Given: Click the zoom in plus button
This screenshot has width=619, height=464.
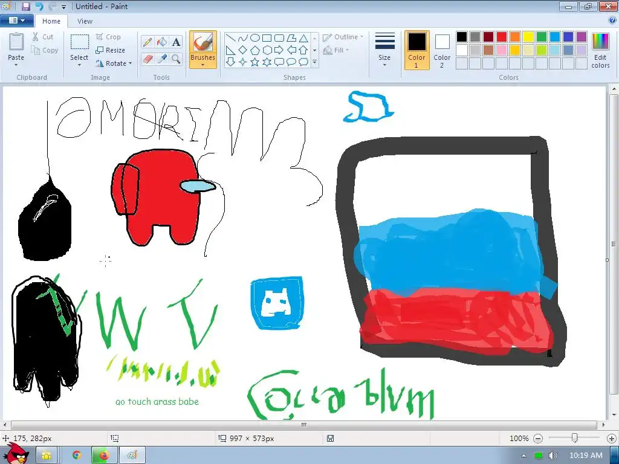Looking at the screenshot, I should (x=612, y=439).
